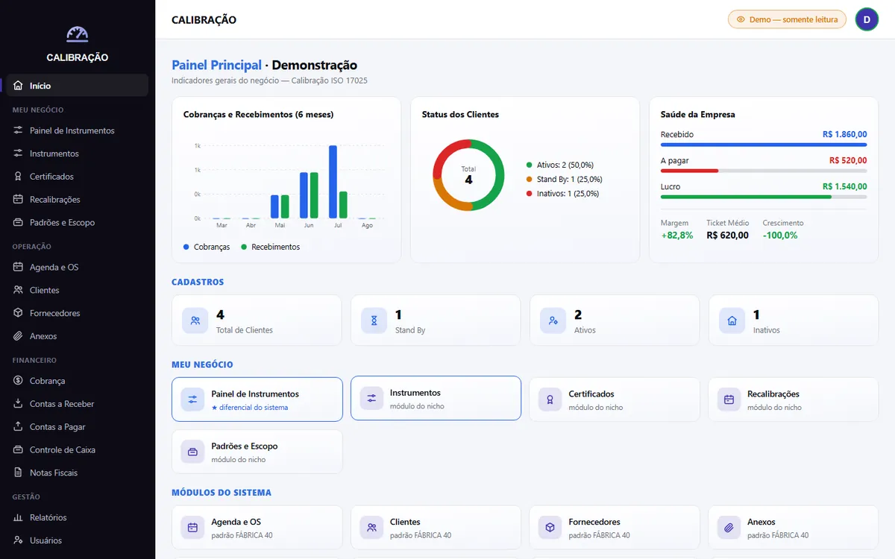Click the upload icon beside Contas a Pagar
The width and height of the screenshot is (895, 559).
(18, 427)
